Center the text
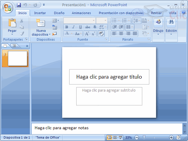 tap(121, 34)
